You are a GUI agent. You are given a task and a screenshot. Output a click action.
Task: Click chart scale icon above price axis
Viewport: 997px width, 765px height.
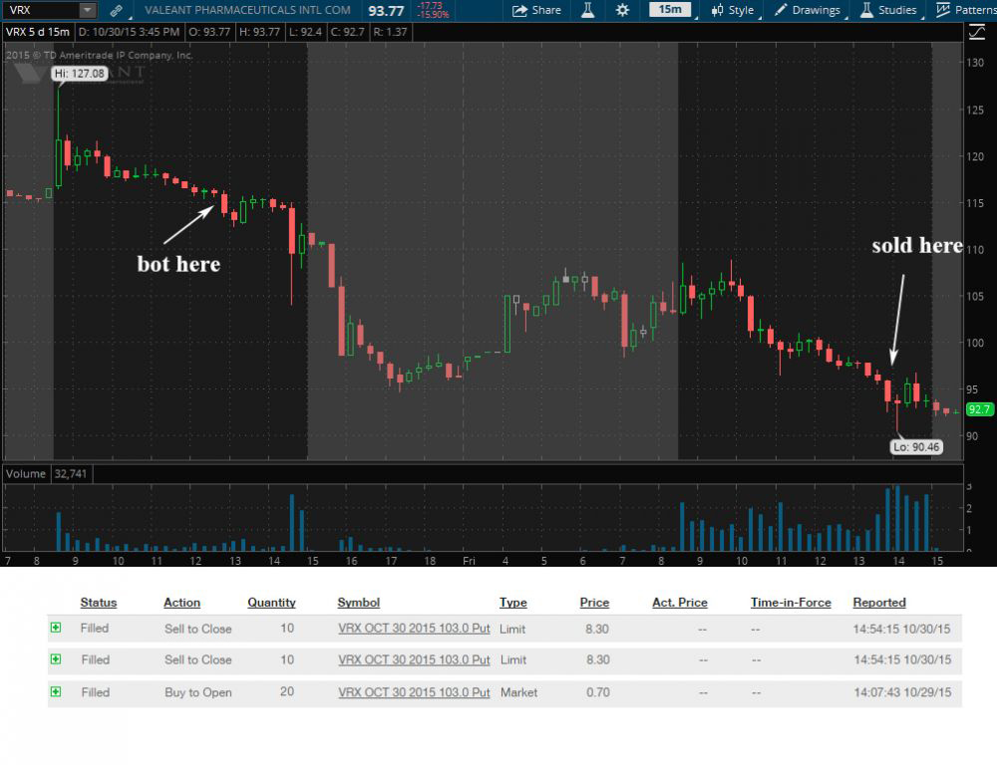pos(976,32)
